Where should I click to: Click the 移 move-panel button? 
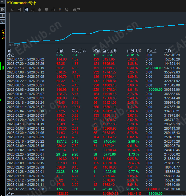tap(2, 9)
